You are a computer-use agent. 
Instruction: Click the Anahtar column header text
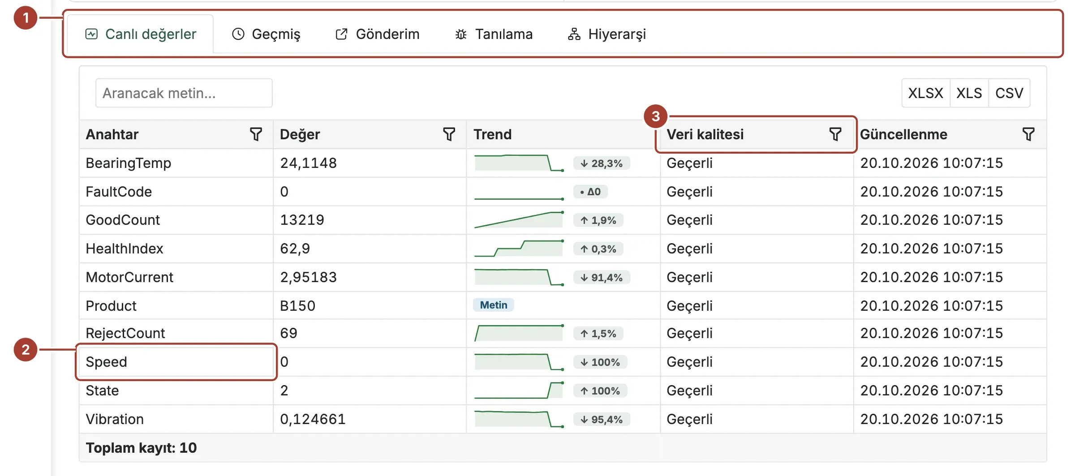coord(112,134)
